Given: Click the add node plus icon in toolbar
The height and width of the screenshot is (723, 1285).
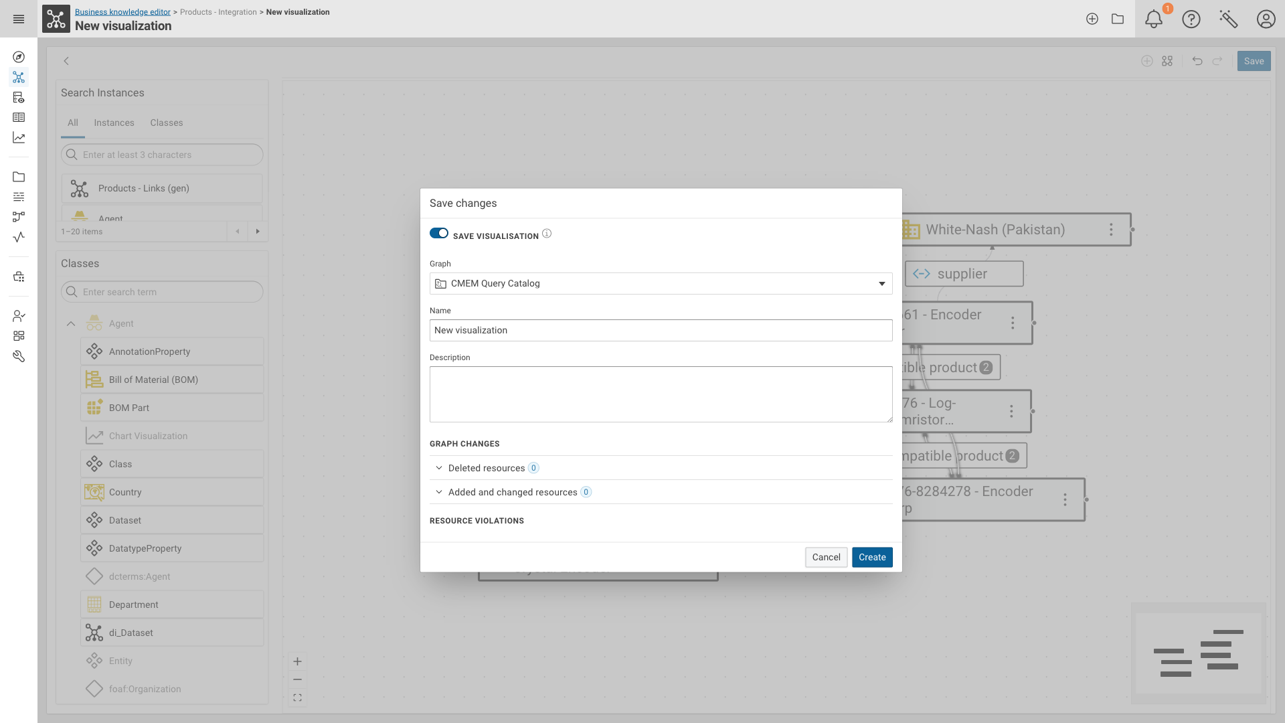Looking at the screenshot, I should tap(1147, 61).
